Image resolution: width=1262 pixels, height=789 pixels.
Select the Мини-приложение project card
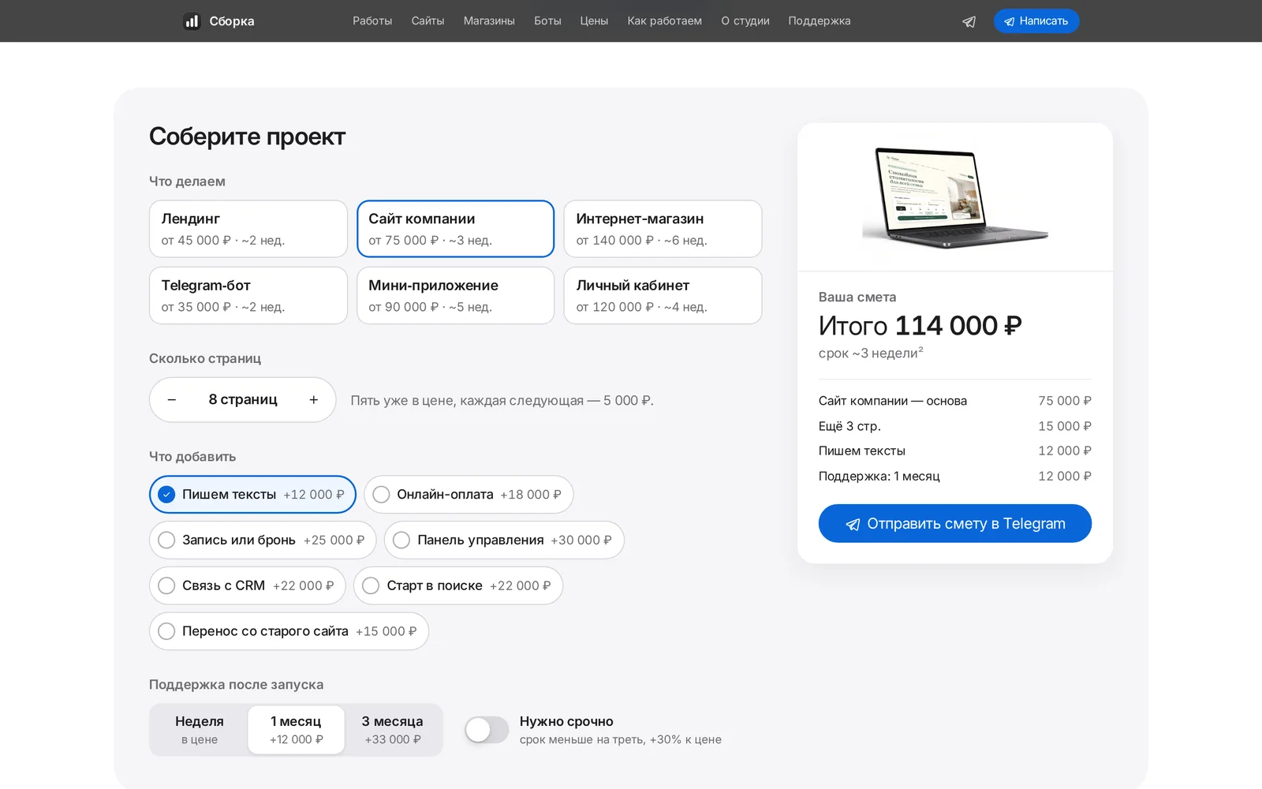[x=455, y=295]
